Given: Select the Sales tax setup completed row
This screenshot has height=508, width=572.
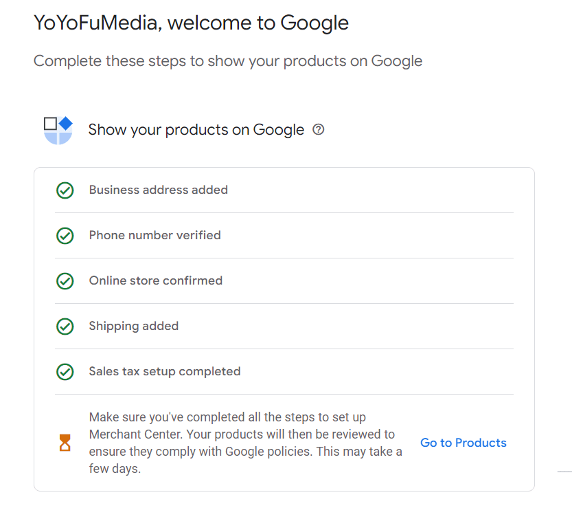Looking at the screenshot, I should pos(164,371).
